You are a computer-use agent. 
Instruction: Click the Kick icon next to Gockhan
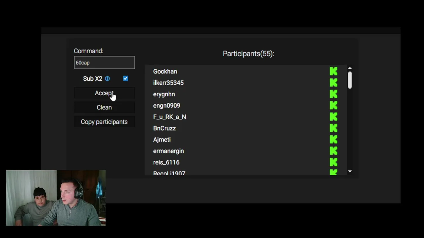[x=334, y=71]
